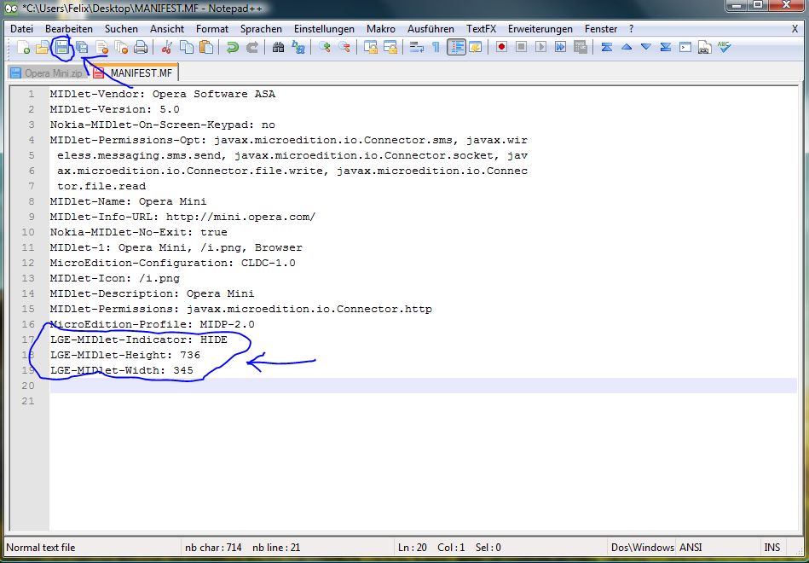The height and width of the screenshot is (563, 809).
Task: Click the ANSI encoding status entry
Action: (691, 548)
